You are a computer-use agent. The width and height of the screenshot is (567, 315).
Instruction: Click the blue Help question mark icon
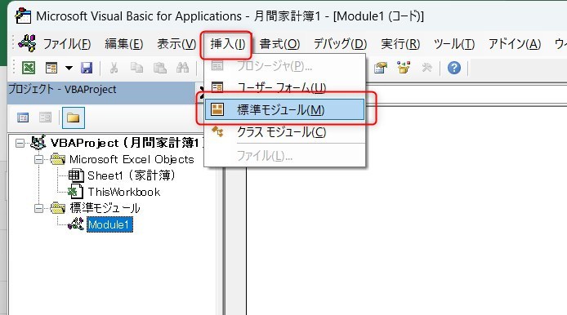(453, 68)
